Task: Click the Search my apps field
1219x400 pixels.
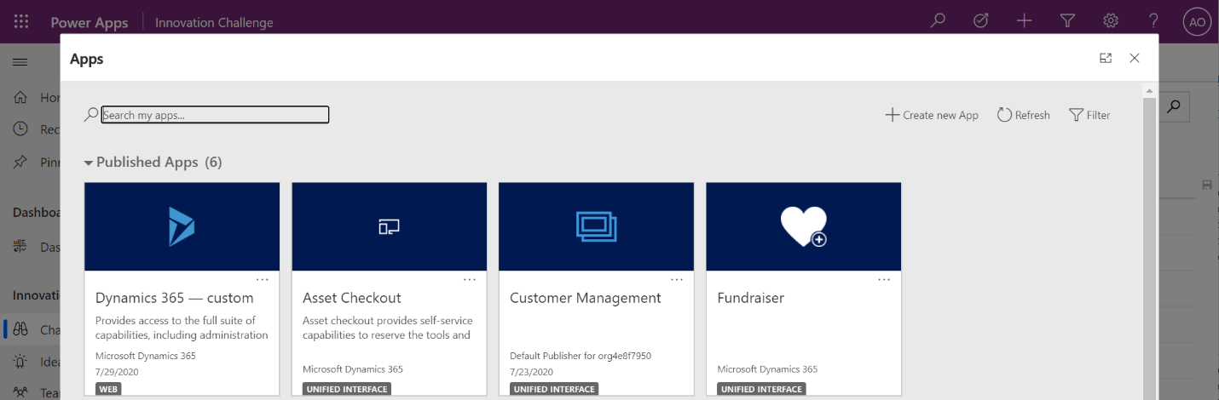Action: [215, 115]
